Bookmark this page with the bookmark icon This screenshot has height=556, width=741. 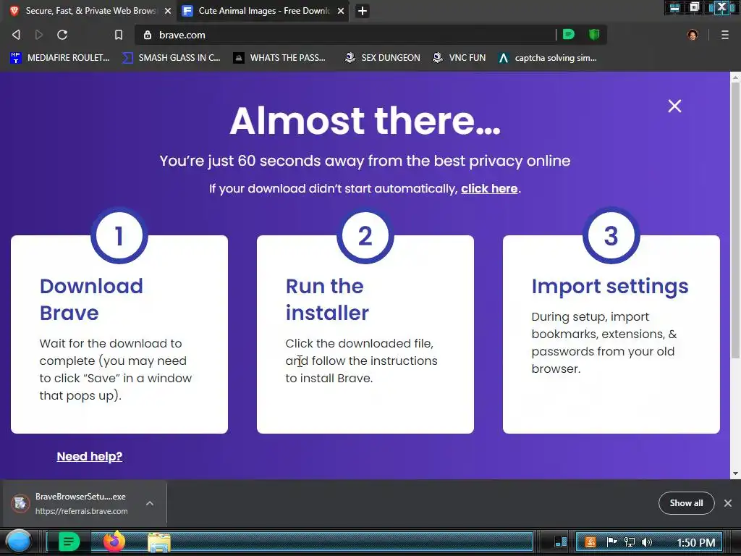119,35
